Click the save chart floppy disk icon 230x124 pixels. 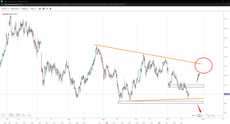[43, 9]
